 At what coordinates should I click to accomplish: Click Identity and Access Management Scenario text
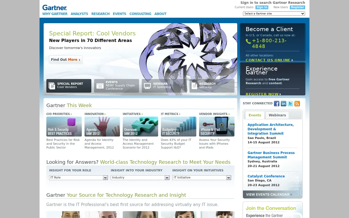pos(138,144)
